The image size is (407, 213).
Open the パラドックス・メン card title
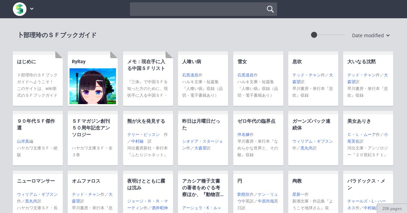[x=366, y=184]
